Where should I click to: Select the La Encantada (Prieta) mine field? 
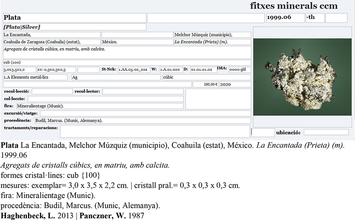(x=212, y=42)
